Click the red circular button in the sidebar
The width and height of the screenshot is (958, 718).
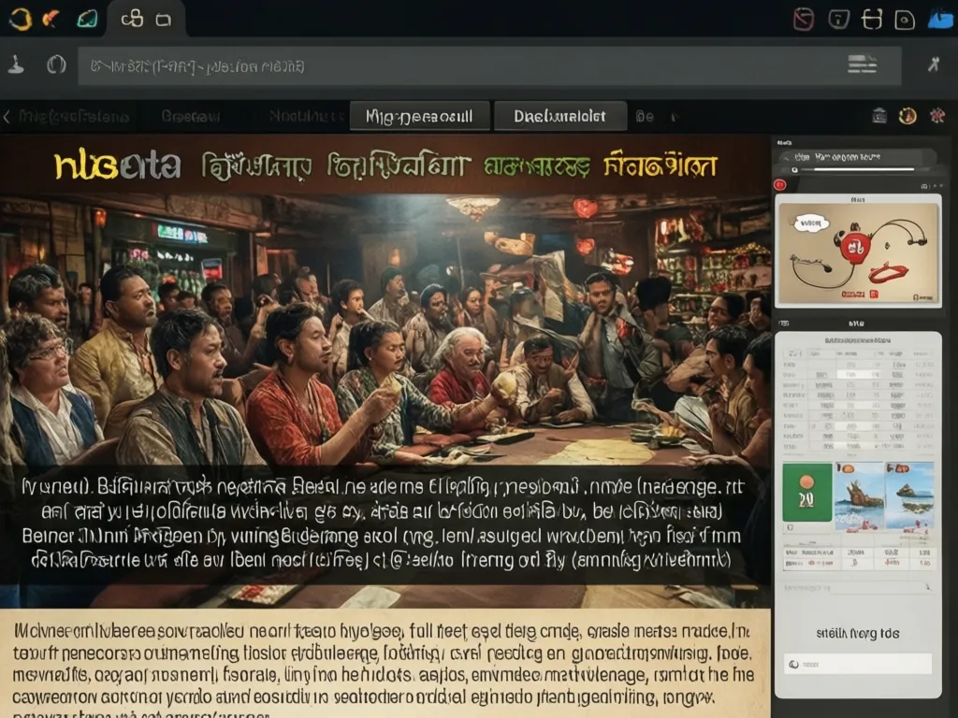(x=779, y=184)
